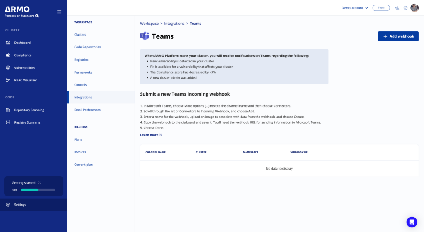Click the 'Choose Done.' instruction step
The width and height of the screenshot is (424, 232).
[x=152, y=128]
